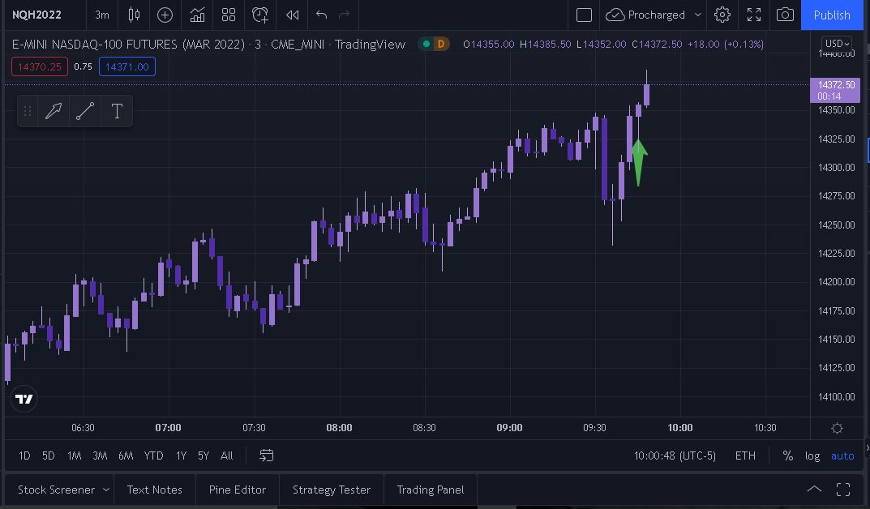Click the blue Publish button
The width and height of the screenshot is (870, 509).
[x=831, y=15]
